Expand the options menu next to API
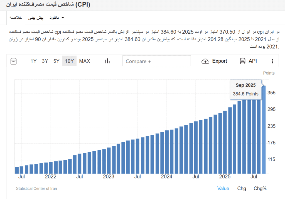 272,61
